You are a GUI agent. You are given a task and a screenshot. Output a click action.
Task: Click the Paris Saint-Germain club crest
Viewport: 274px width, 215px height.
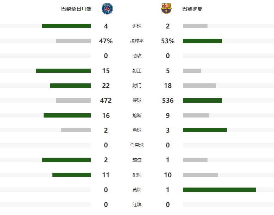[x=107, y=8]
